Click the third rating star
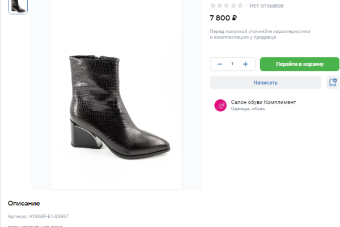 point(227,6)
